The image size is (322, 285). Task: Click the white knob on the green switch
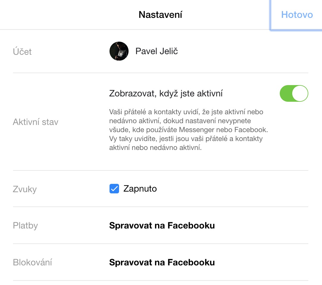[300, 94]
